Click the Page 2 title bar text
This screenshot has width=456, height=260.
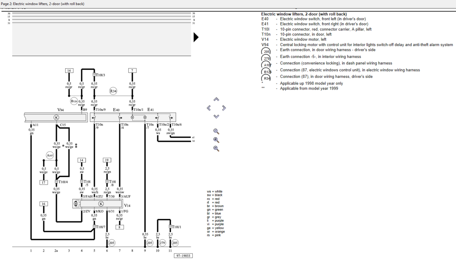click(43, 4)
